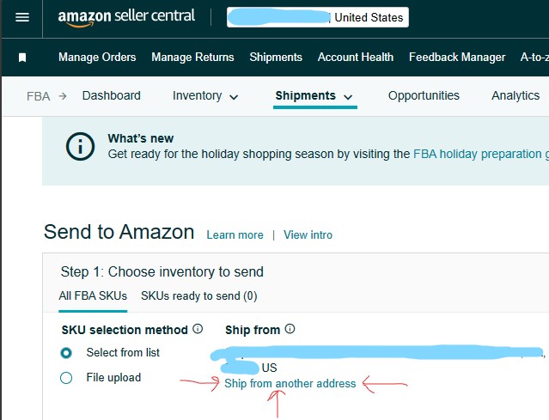Click Ship from another address link
549x420 pixels.
coord(290,384)
